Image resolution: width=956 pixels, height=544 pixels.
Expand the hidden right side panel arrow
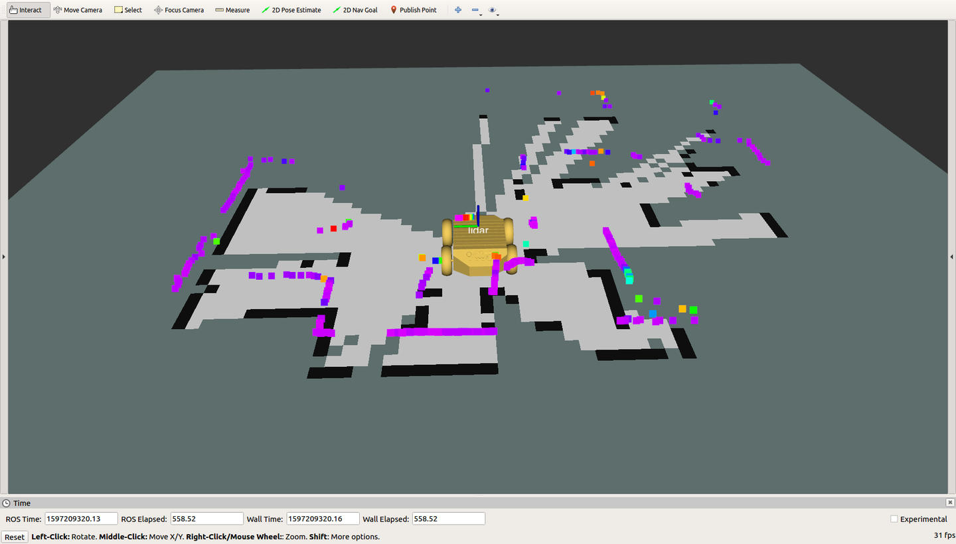coord(952,257)
